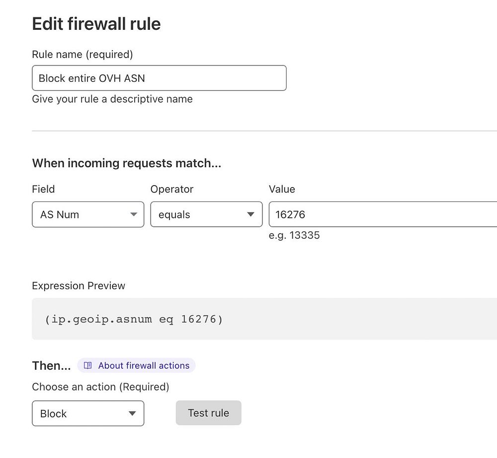The image size is (497, 458).
Task: Open the About firewall actions link
Action: (144, 366)
